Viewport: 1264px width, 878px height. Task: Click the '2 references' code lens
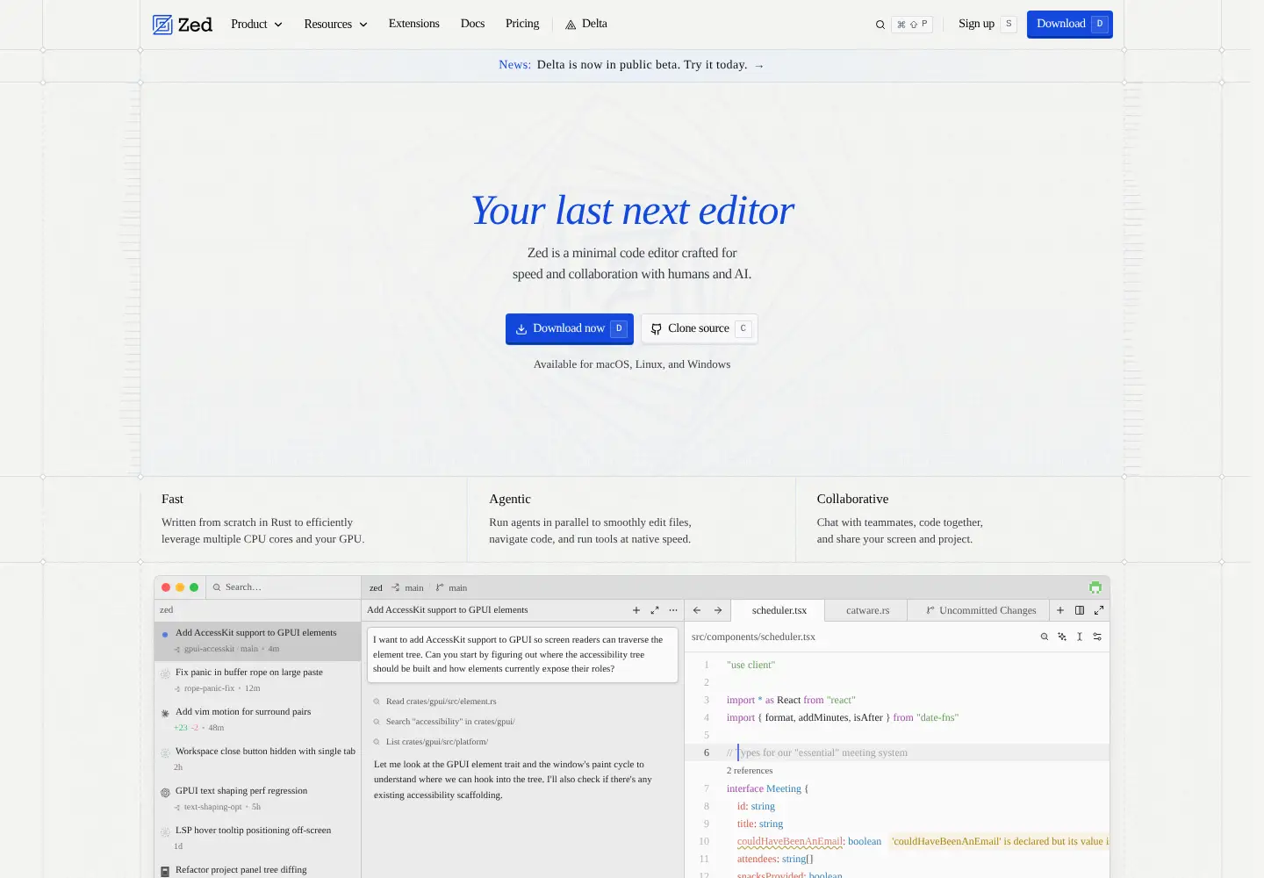coord(750,771)
